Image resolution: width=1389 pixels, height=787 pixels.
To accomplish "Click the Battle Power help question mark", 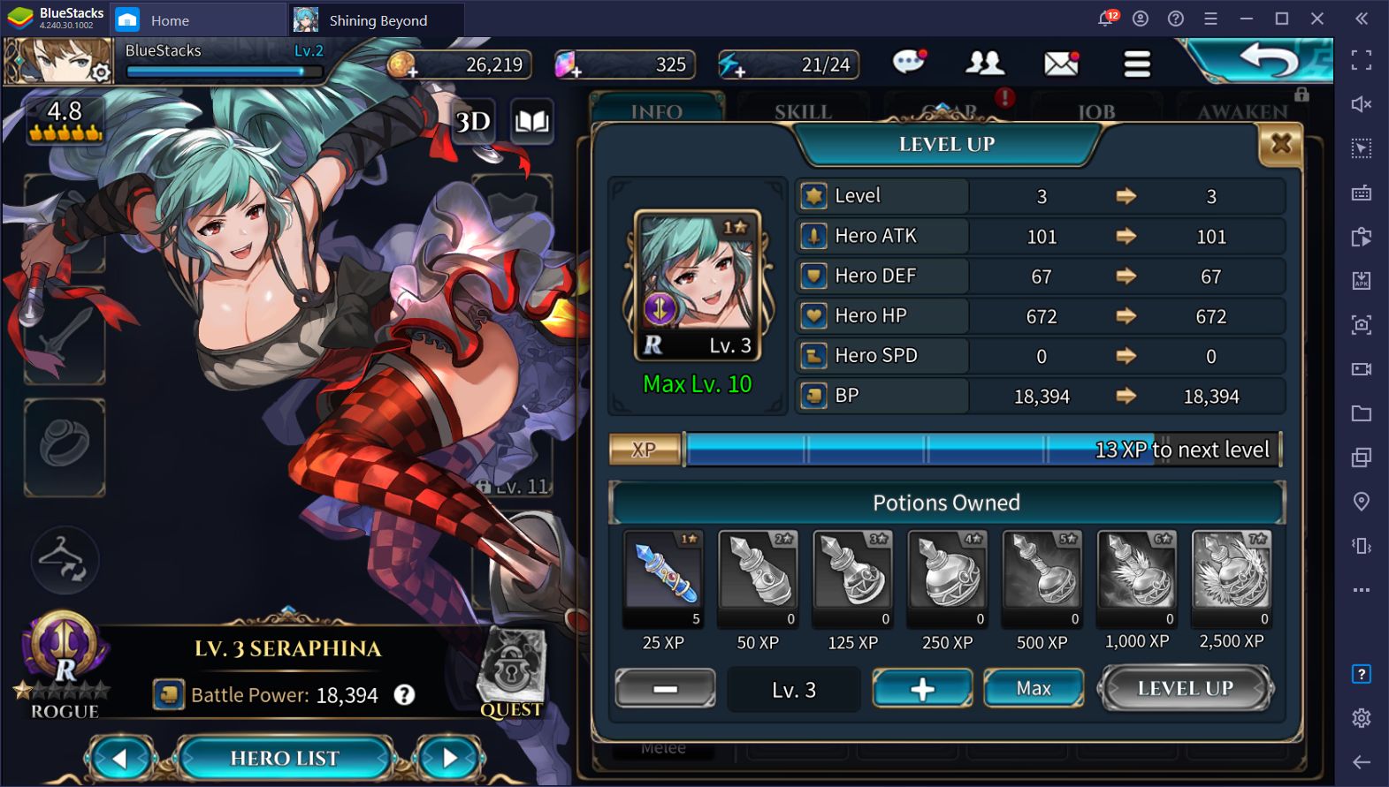I will coord(404,695).
